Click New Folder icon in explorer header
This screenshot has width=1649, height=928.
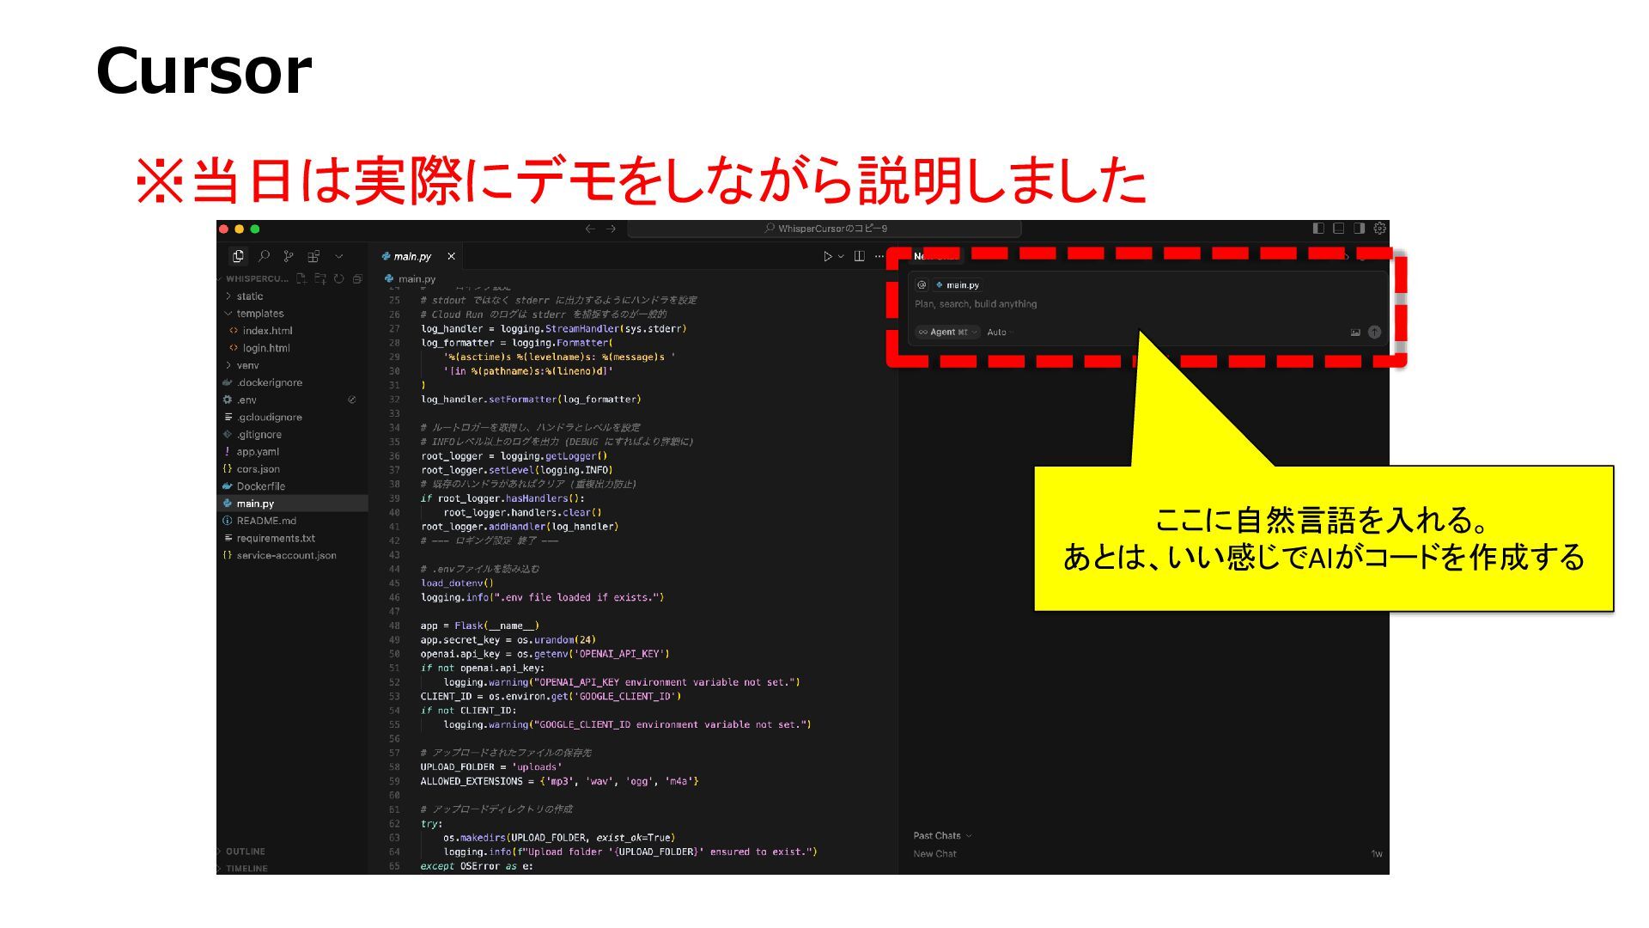[x=320, y=278]
